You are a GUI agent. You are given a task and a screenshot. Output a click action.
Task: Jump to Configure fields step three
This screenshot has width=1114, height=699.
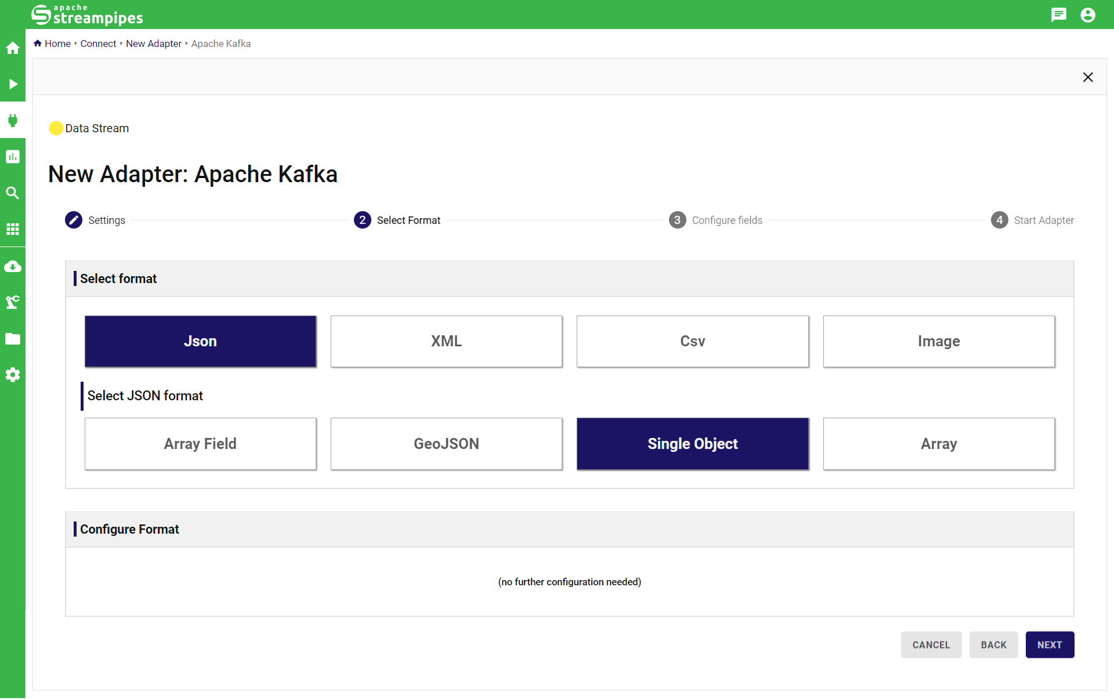click(715, 220)
